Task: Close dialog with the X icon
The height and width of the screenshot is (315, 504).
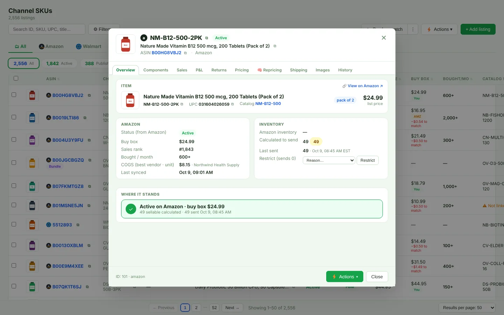Action: [384, 38]
